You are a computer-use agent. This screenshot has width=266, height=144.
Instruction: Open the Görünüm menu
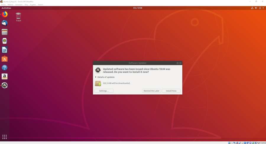19,5
